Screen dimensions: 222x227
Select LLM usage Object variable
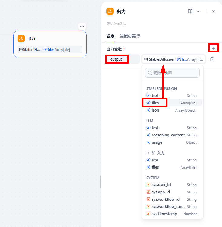[x=171, y=142]
